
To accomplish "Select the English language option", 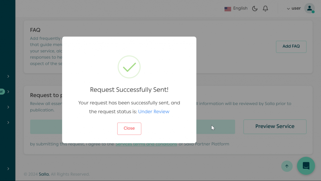I will tap(240, 8).
